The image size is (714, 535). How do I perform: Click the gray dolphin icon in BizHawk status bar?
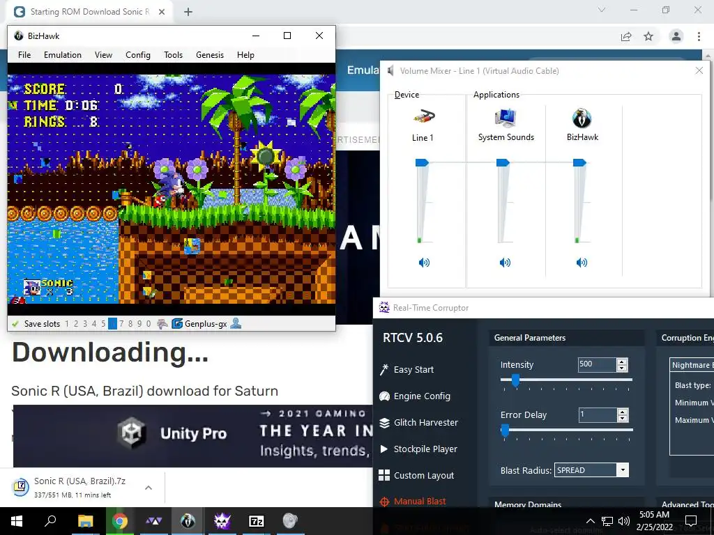(x=162, y=324)
